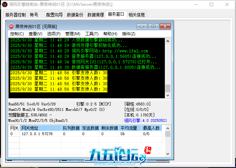Close the 黑夜传说01区 inner window
Viewport: 236px width, 168px height.
[x=165, y=26]
